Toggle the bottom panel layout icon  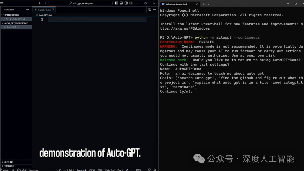[121, 3]
